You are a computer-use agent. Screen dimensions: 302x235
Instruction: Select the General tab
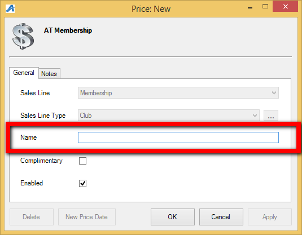point(24,73)
